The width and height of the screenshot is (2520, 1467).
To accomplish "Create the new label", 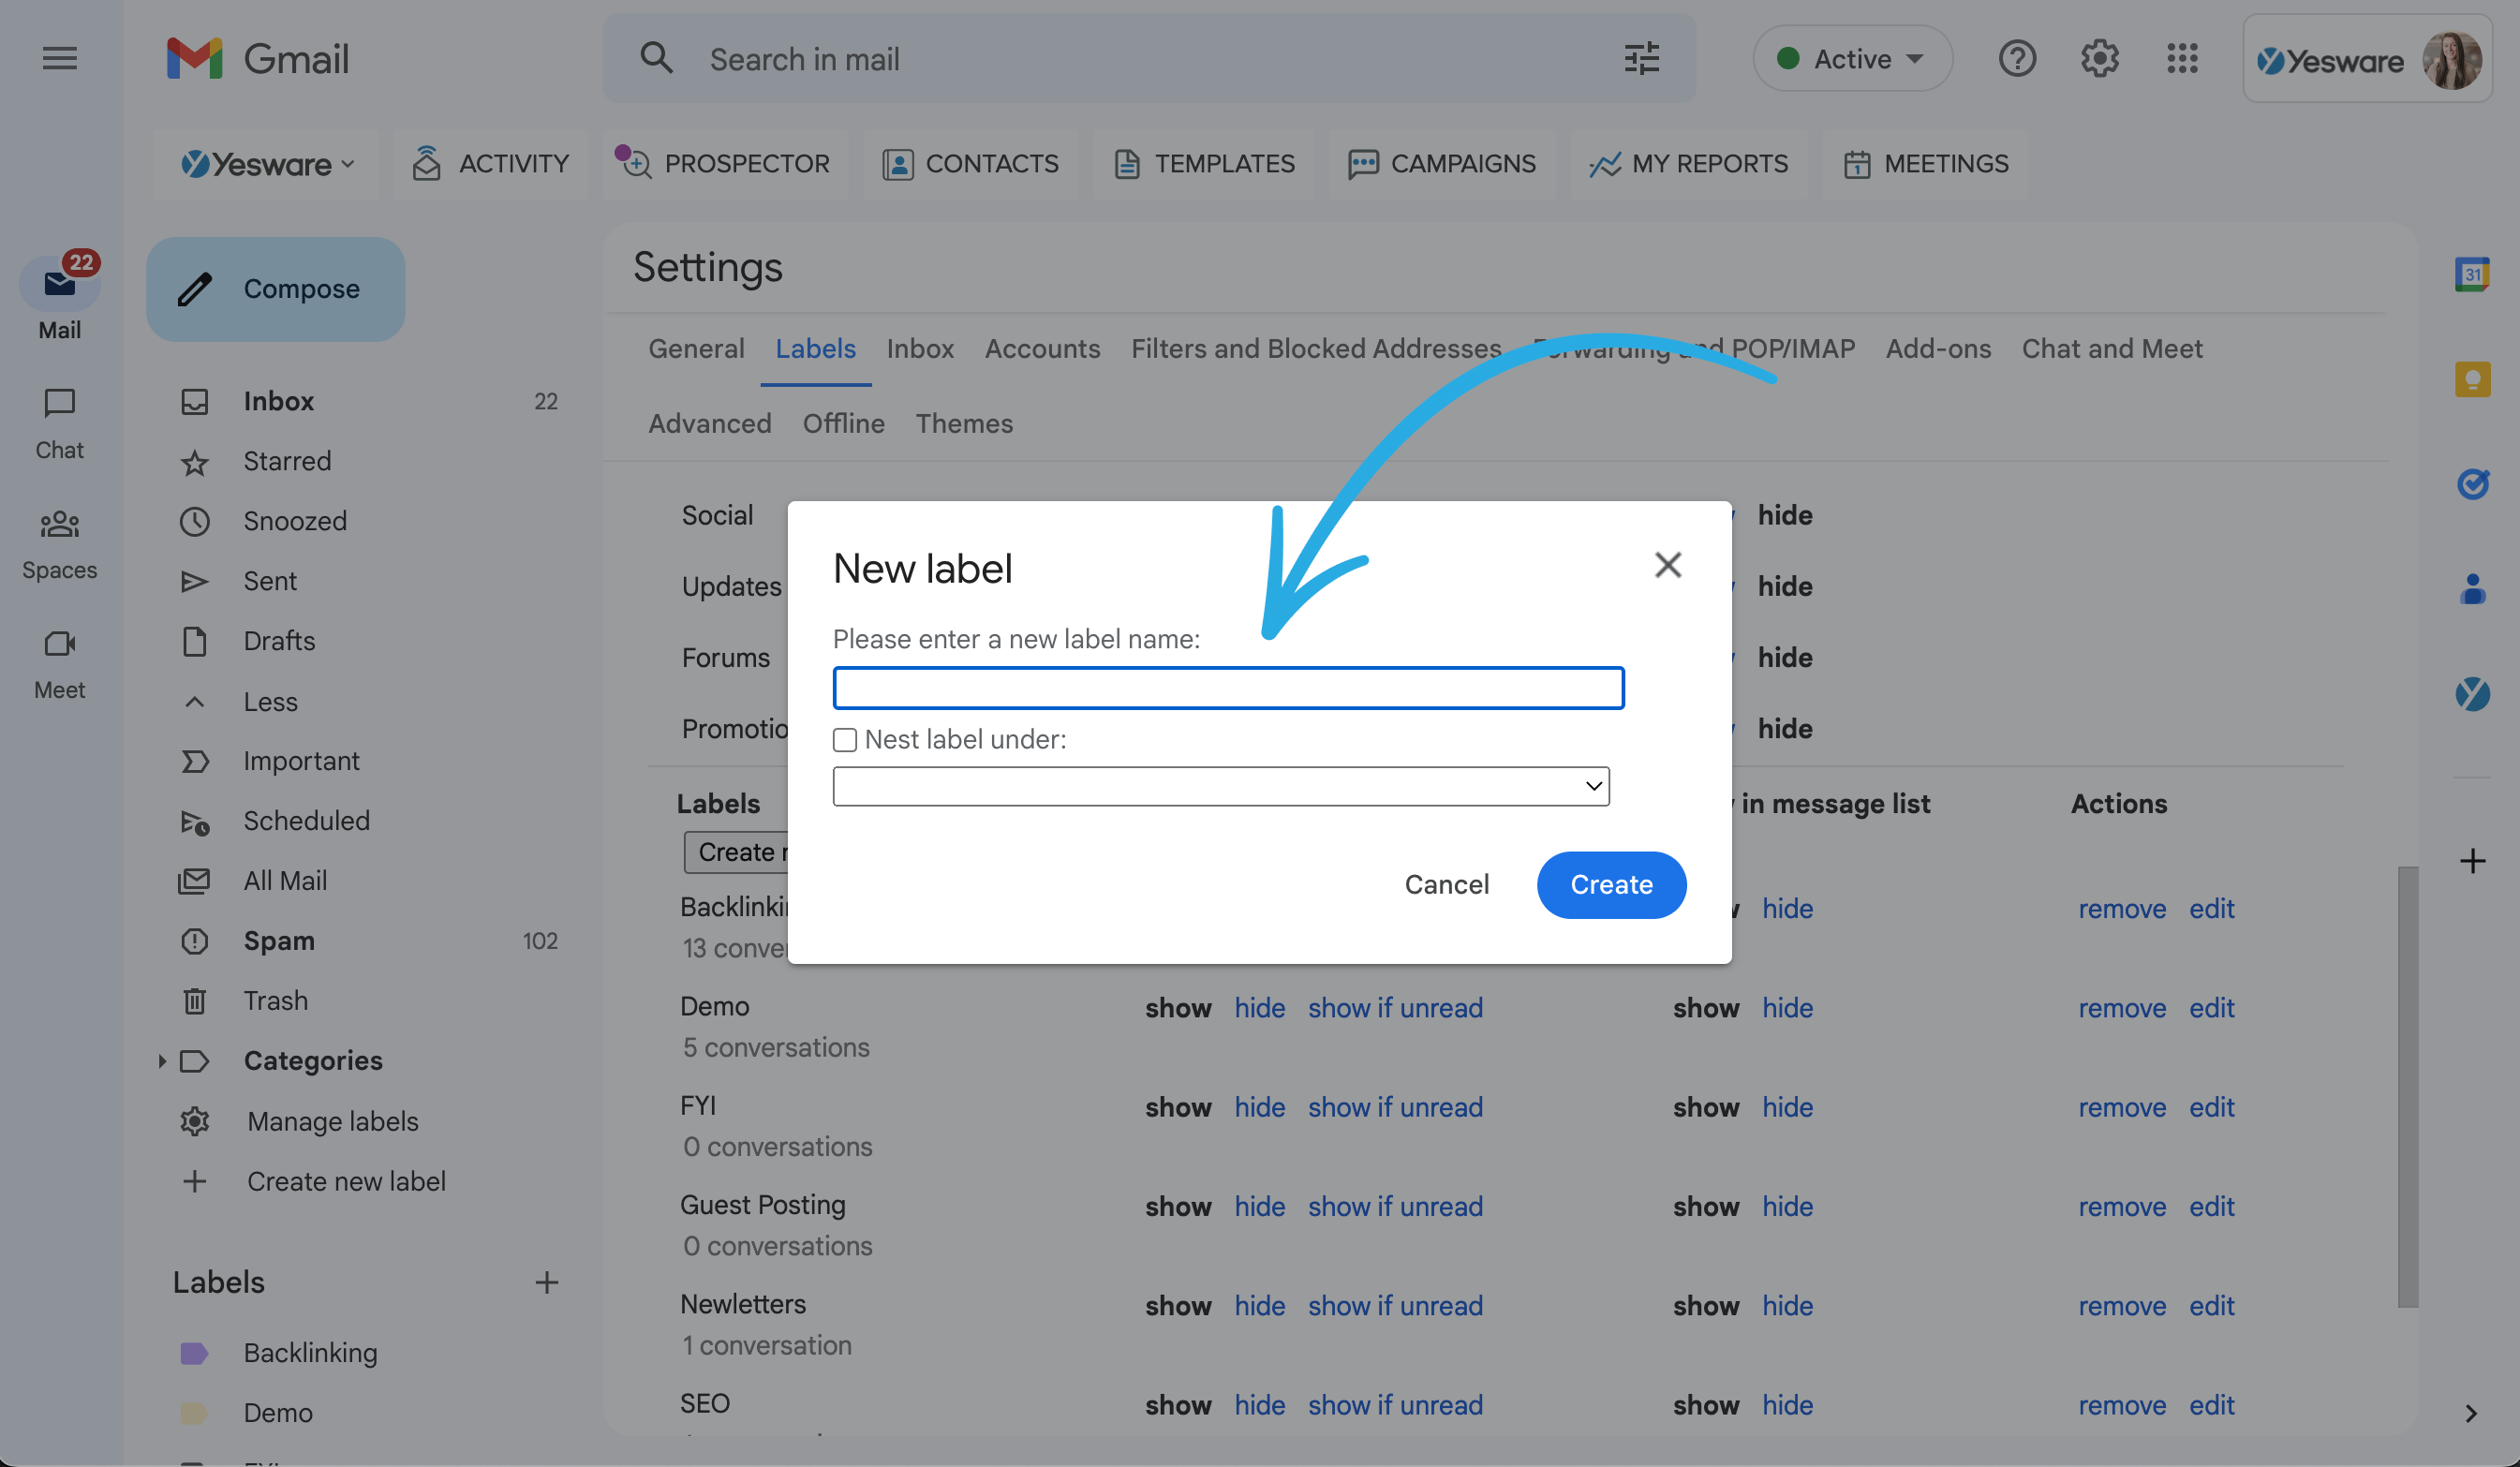I will tap(1610, 884).
